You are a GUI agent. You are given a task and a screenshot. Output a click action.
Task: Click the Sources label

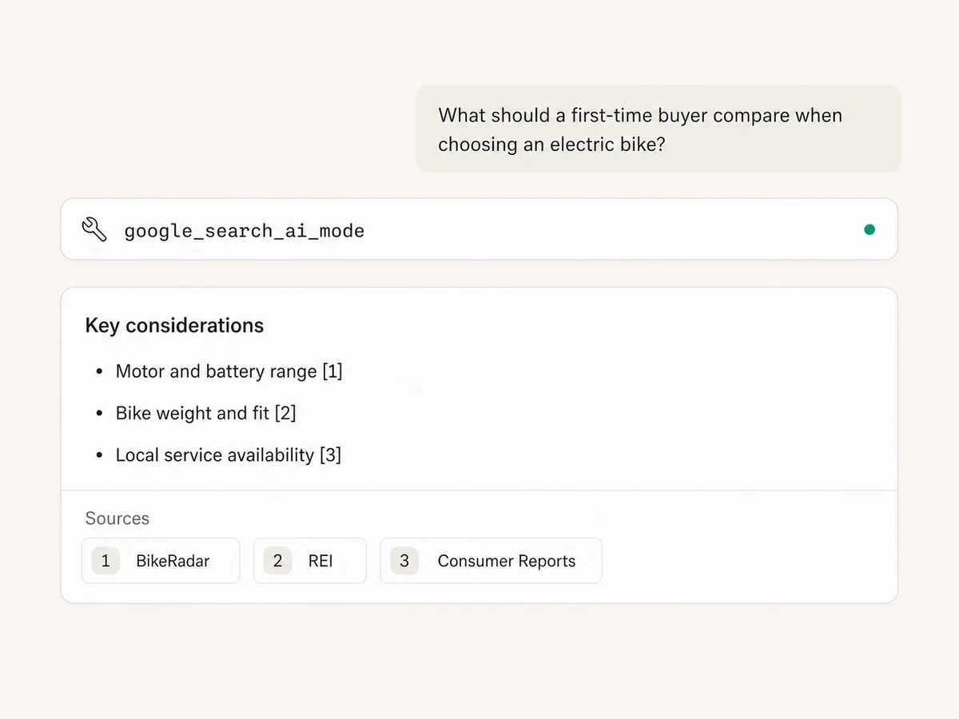point(117,518)
